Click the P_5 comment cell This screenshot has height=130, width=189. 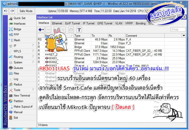click(145, 43)
